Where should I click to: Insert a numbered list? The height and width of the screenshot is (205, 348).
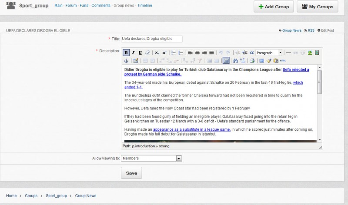[x=181, y=53]
